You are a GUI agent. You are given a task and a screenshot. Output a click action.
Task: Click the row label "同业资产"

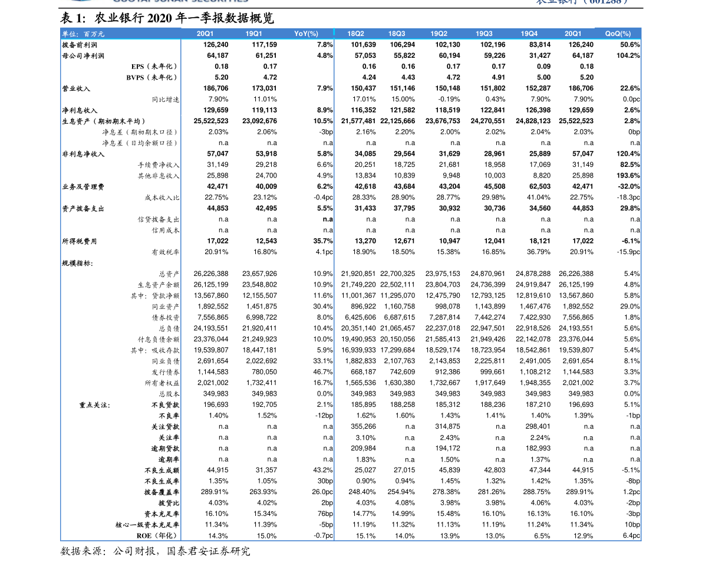click(x=166, y=307)
